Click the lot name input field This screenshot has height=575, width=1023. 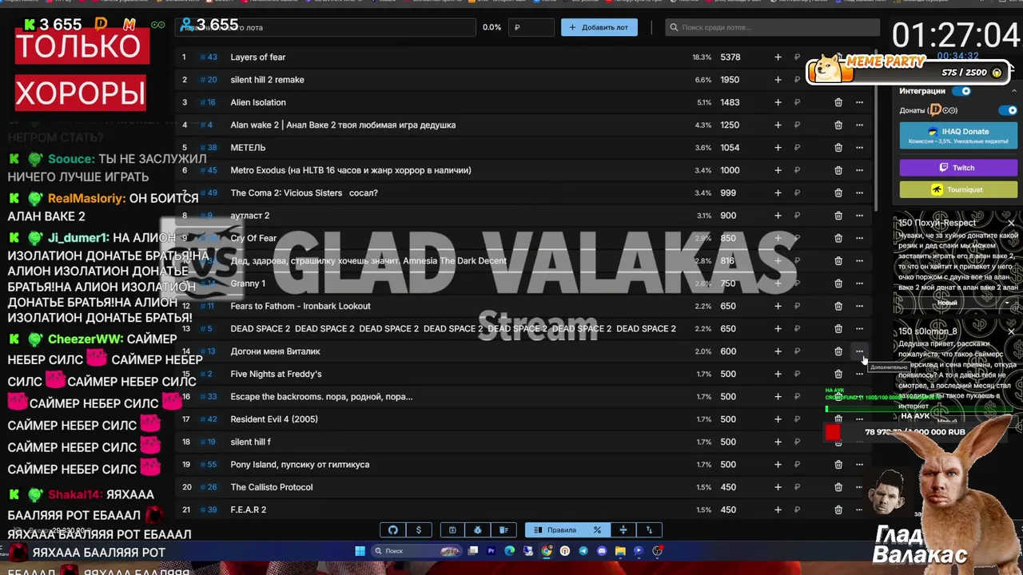325,27
